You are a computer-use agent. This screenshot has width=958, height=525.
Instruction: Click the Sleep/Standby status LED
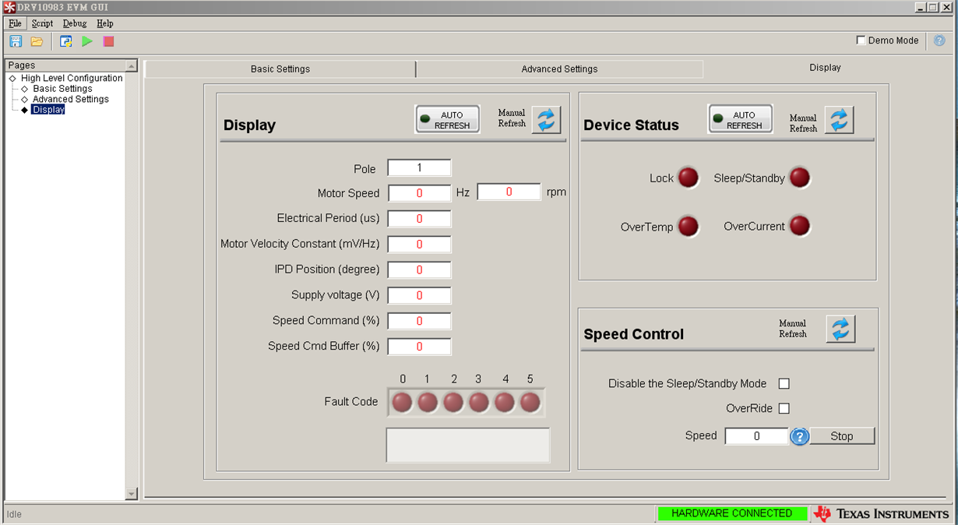point(800,178)
